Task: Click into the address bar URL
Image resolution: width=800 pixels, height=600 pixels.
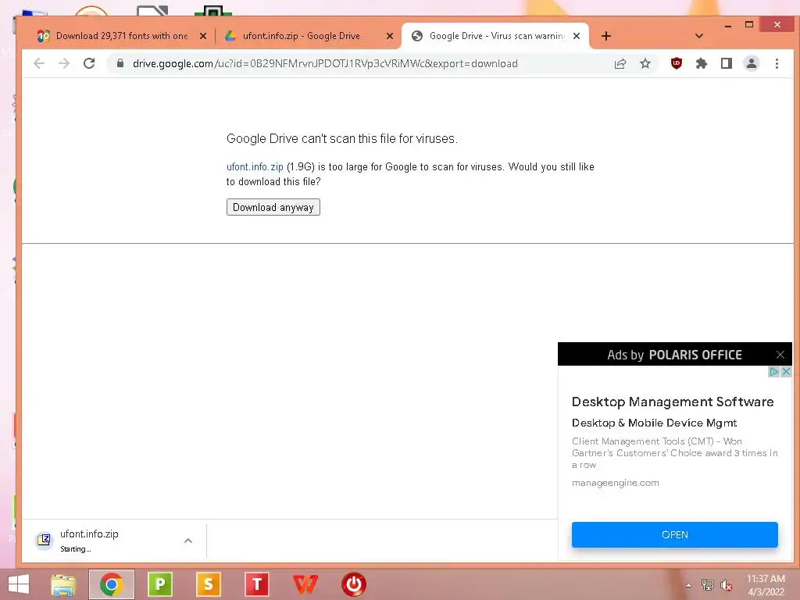Action: 325,63
